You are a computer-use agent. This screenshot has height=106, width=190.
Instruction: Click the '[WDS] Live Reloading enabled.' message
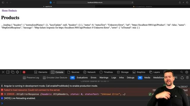pyautogui.click(x=20, y=98)
